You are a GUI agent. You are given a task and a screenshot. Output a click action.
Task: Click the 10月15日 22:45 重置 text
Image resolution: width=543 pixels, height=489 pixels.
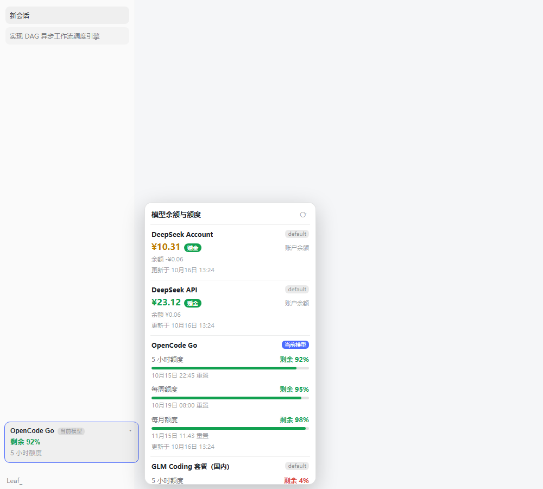click(x=180, y=375)
